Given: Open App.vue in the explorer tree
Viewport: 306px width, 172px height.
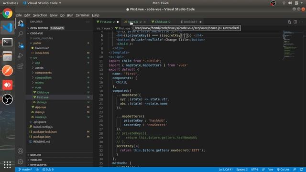Looking at the screenshot, I should (41, 107).
